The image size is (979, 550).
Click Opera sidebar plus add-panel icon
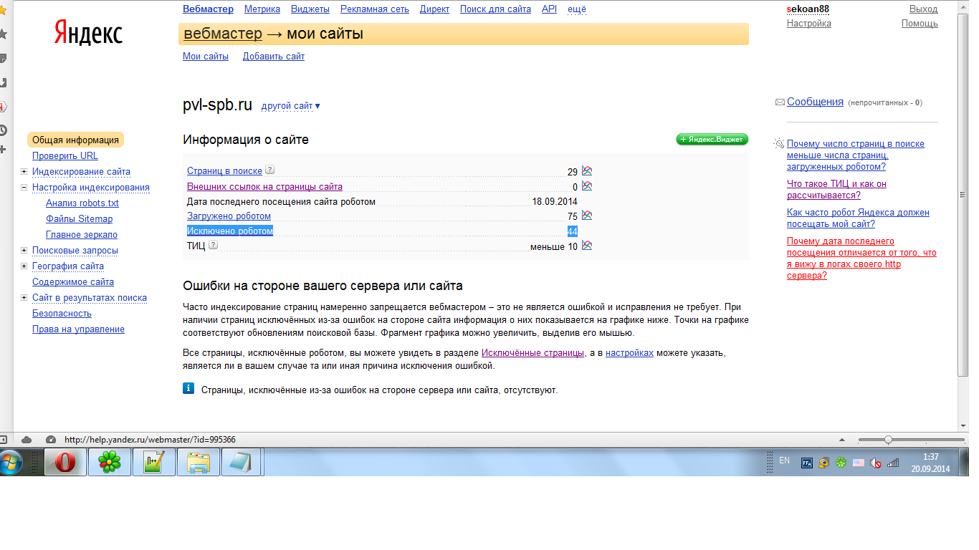pyautogui.click(x=3, y=150)
